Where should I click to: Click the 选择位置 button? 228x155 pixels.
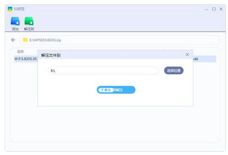point(174,70)
